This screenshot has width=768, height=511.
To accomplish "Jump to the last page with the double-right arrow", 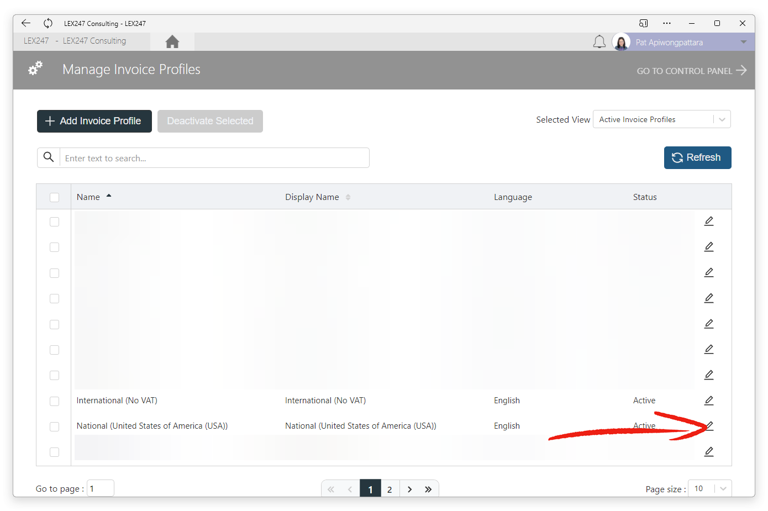I will point(428,489).
